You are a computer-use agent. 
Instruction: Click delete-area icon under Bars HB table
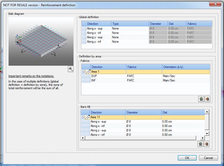(206, 144)
